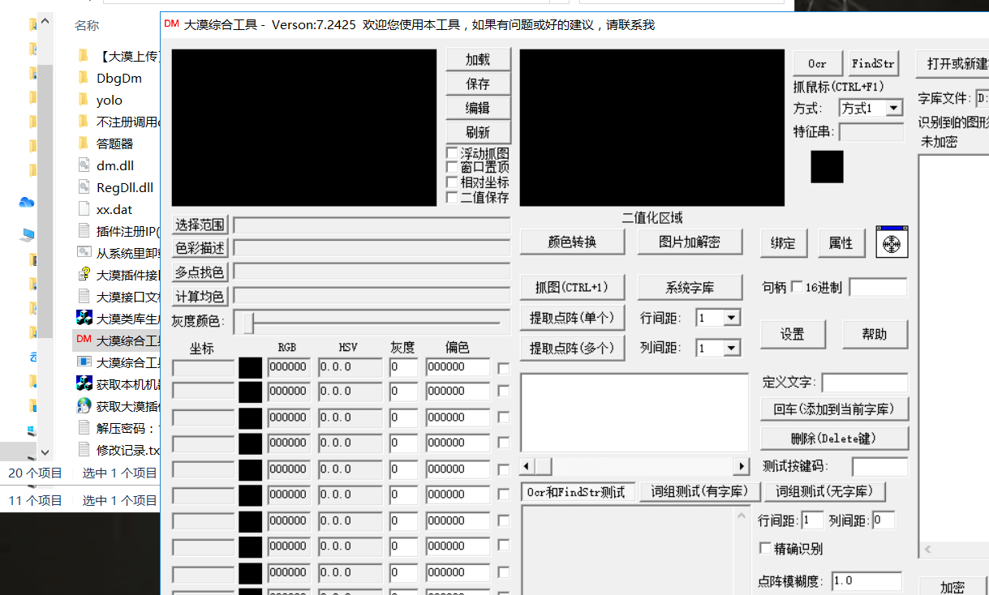Image resolution: width=989 pixels, height=595 pixels.
Task: Select the 大漠接口文 document icon
Action: click(83, 297)
